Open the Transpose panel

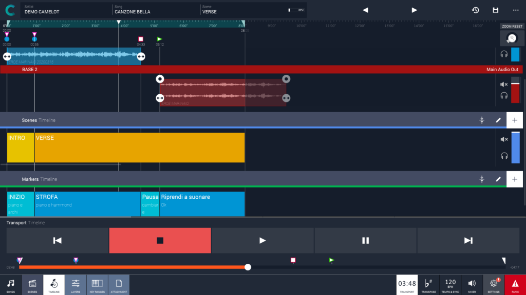(x=428, y=284)
